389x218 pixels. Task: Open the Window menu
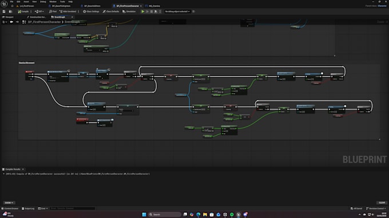(x=53, y=2)
